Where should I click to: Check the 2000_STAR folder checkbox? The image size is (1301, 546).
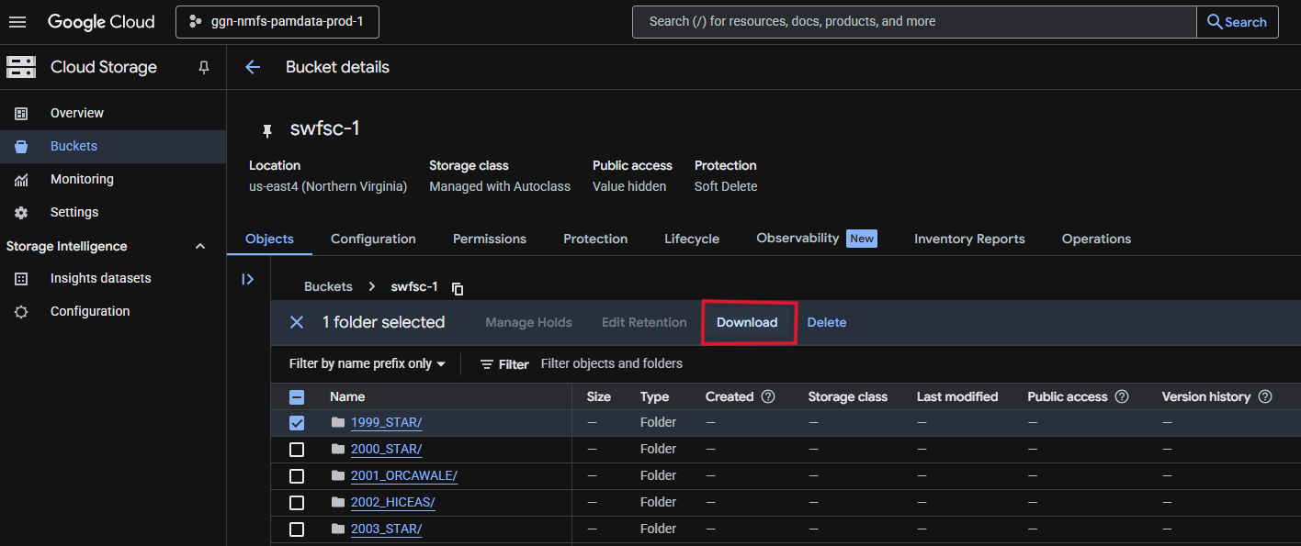pyautogui.click(x=297, y=450)
